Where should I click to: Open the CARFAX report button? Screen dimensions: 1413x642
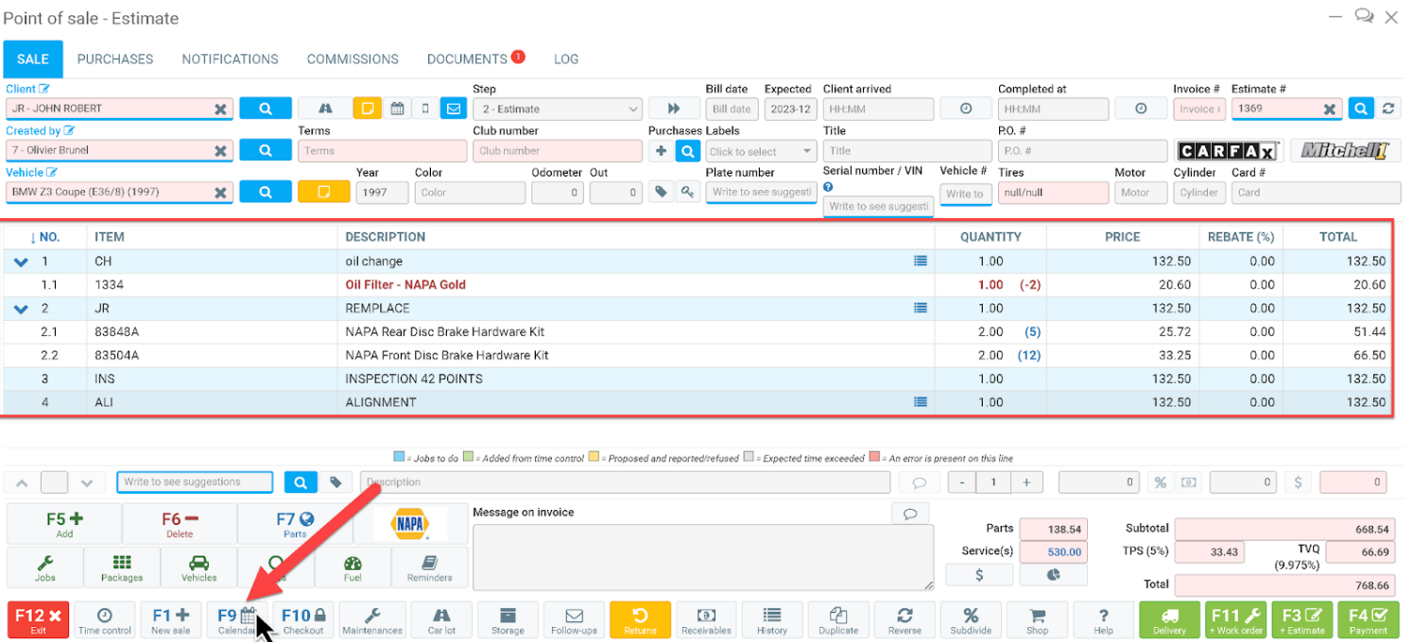(1228, 151)
